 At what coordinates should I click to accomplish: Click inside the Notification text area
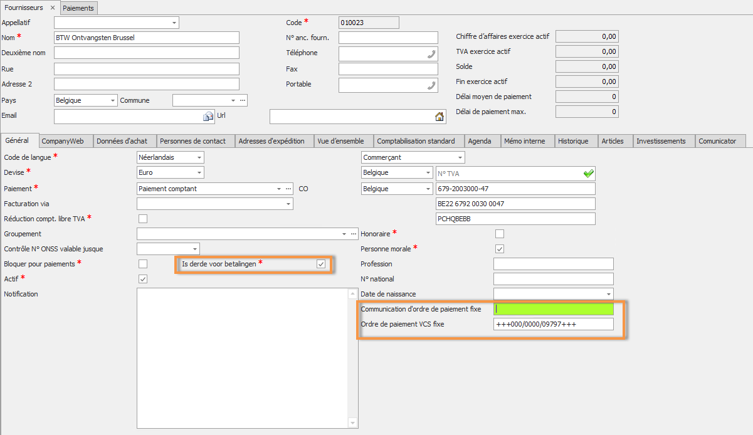pyautogui.click(x=242, y=358)
